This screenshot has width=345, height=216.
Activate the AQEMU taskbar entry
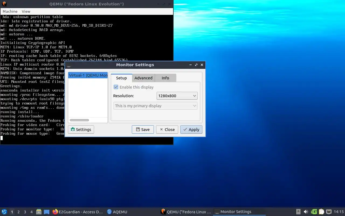click(x=117, y=212)
